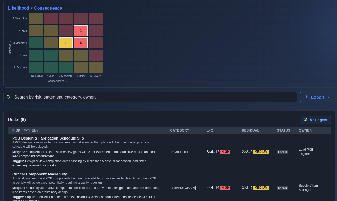Open PCB Design & Fabrication Schedule Slip risk

(48, 138)
